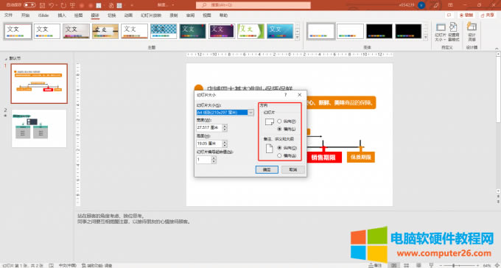Confirm dialog with 确定 button
The height and width of the screenshot is (268, 501).
tap(267, 169)
